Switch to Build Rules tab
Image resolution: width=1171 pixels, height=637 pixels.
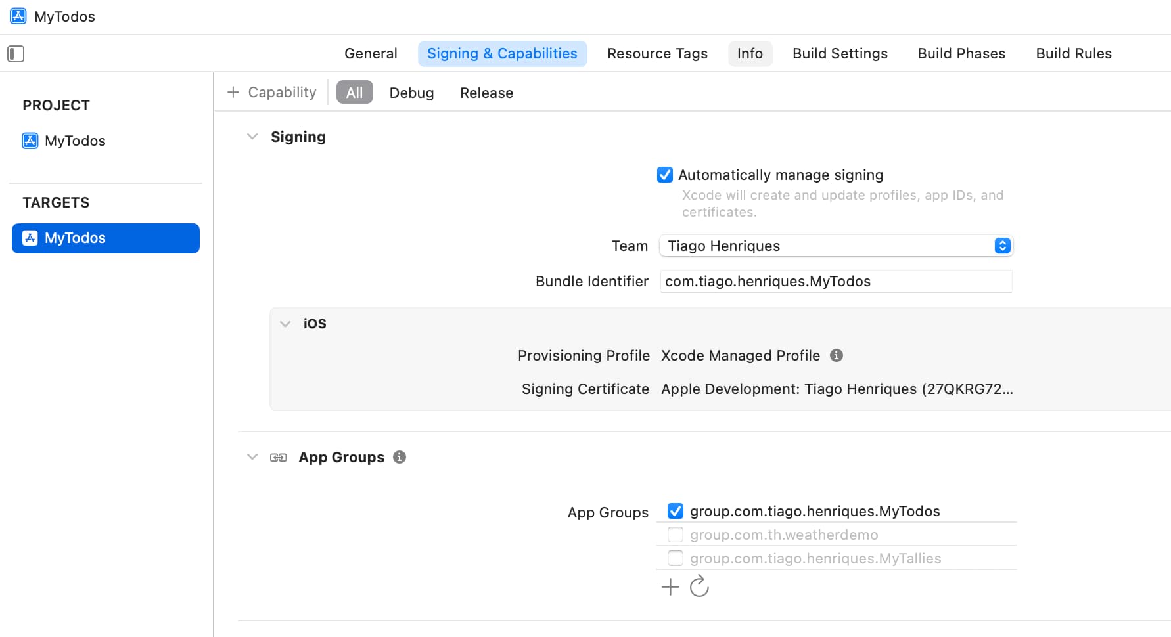[1074, 54]
